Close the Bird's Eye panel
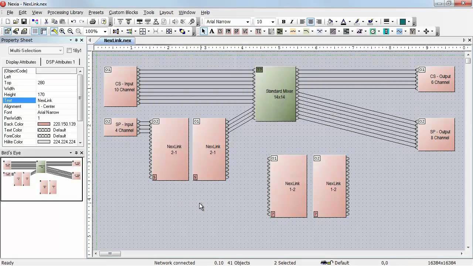 [82, 153]
